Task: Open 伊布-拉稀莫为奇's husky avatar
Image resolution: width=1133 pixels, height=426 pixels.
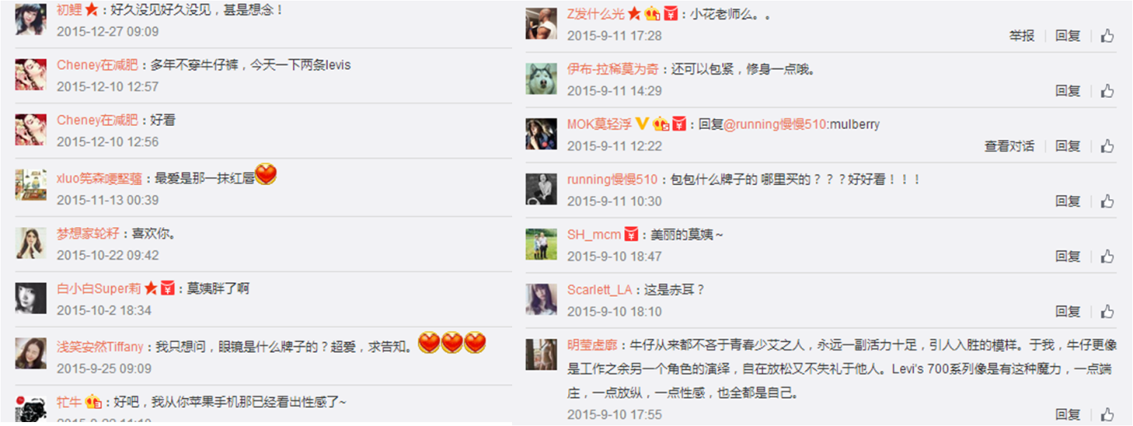Action: click(542, 79)
